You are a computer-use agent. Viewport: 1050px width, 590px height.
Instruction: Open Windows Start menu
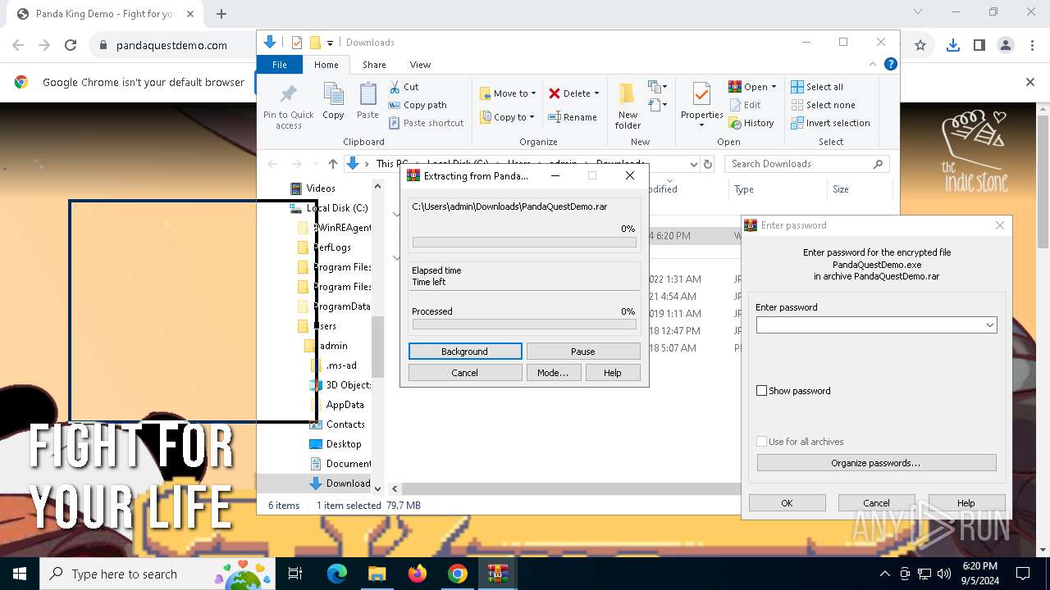coord(20,574)
